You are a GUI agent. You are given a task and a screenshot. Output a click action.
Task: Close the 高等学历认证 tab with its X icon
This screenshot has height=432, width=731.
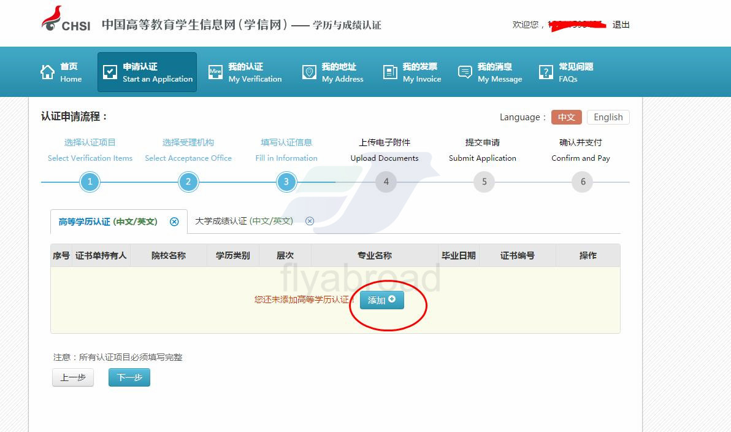(174, 222)
